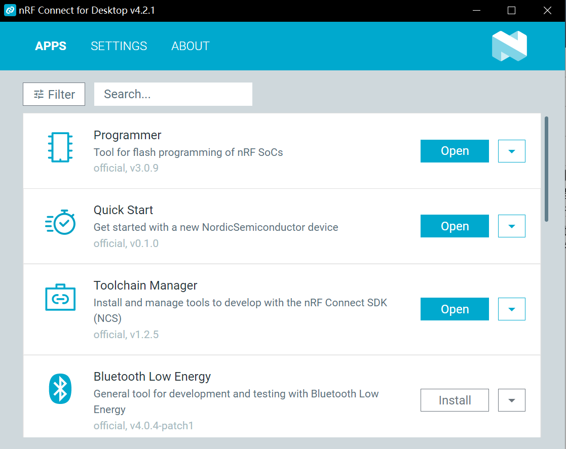The height and width of the screenshot is (449, 566).
Task: Expand the Programmer options dropdown arrow
Action: coord(511,151)
